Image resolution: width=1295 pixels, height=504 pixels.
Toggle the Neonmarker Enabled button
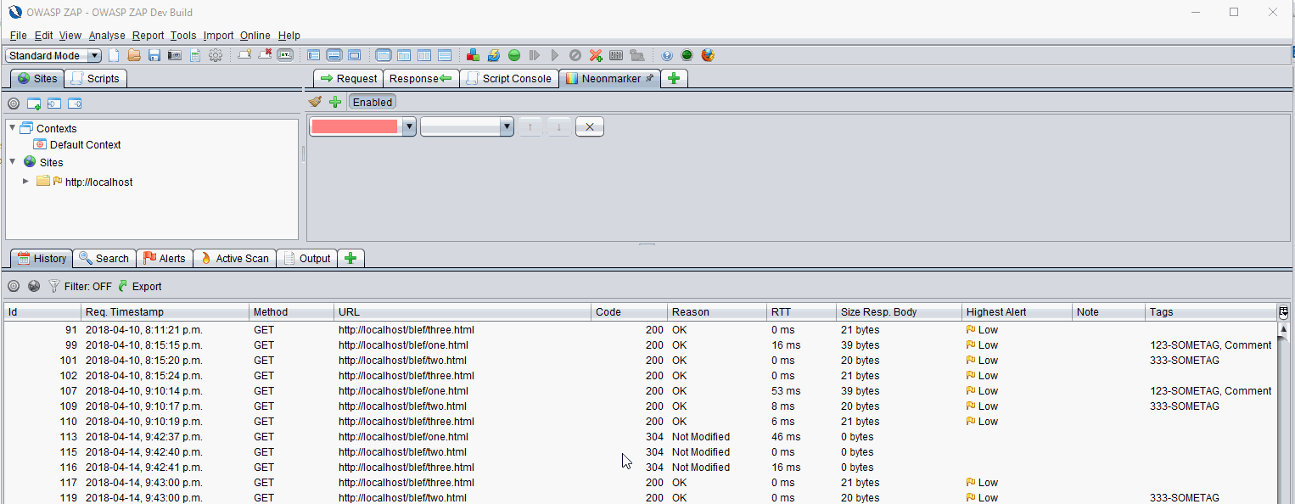[373, 102]
